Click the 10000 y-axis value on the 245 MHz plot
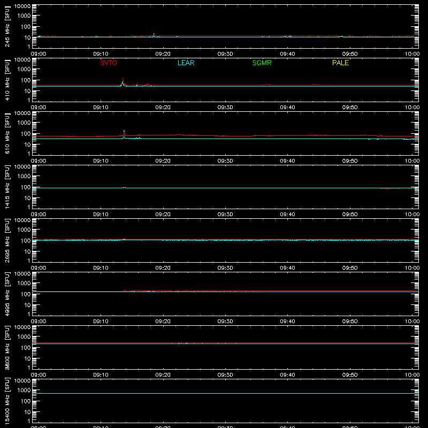Screen dimensions: 428x428 tap(22, 6)
